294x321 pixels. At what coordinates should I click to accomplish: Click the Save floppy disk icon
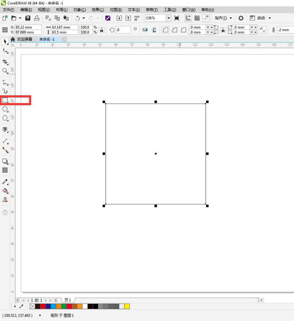28,18
